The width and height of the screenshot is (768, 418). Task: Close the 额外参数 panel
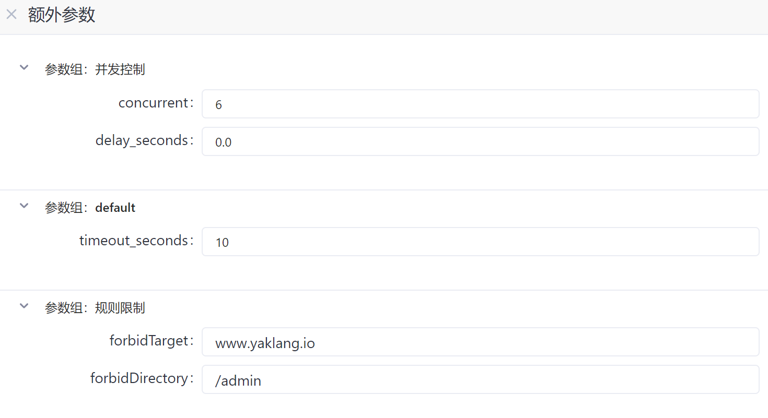coord(11,15)
